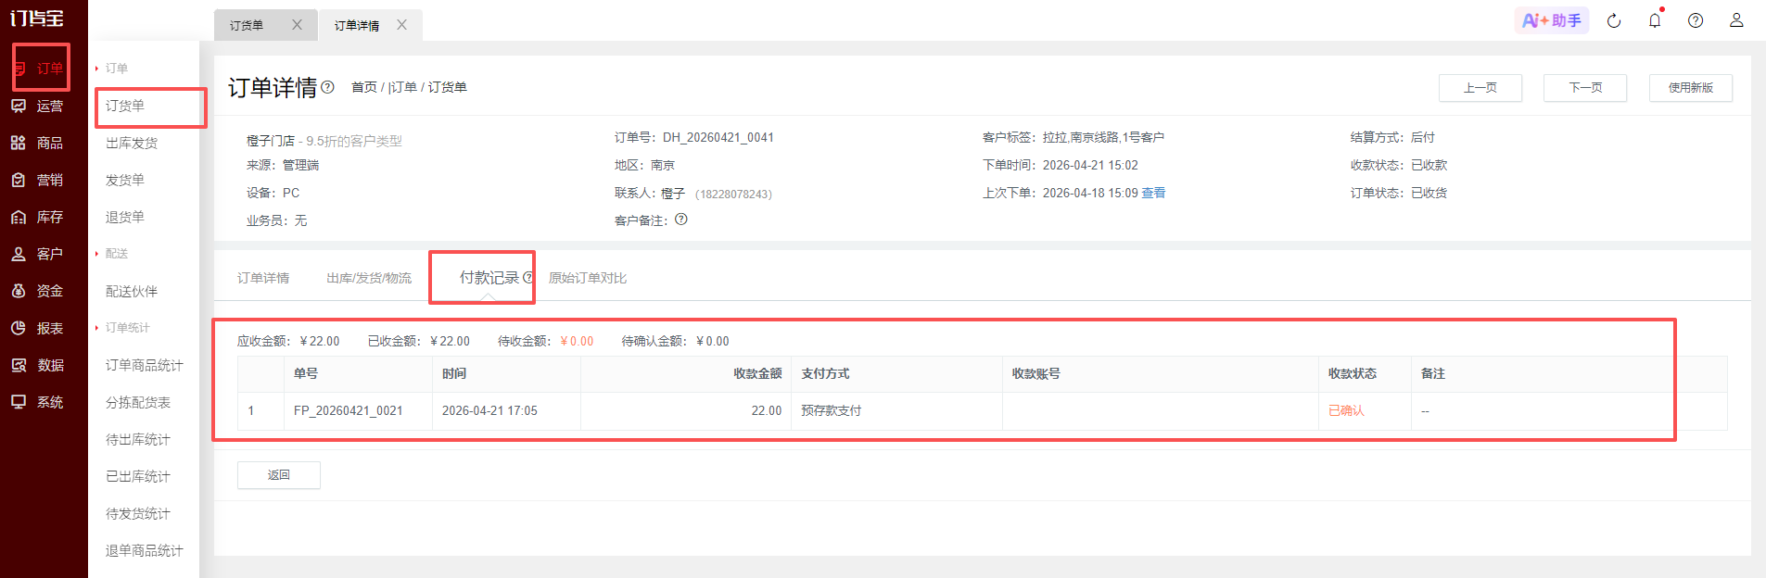Image resolution: width=1766 pixels, height=578 pixels.
Task: Open 退货单 in the submenu
Action: pyautogui.click(x=125, y=217)
